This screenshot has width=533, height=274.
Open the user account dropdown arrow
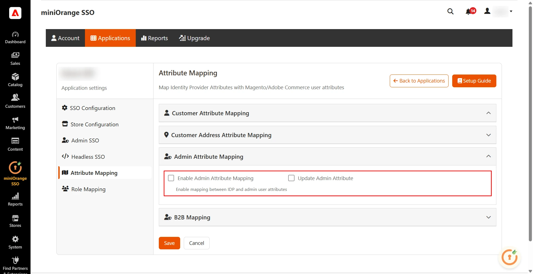tap(511, 11)
